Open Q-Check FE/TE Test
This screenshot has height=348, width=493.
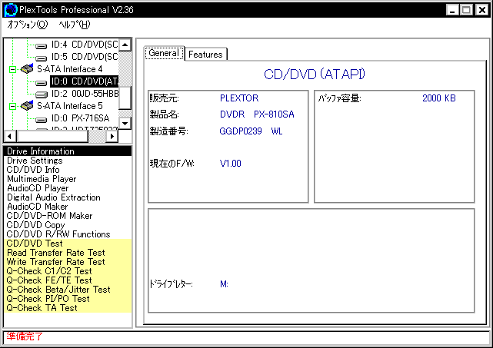pos(68,280)
